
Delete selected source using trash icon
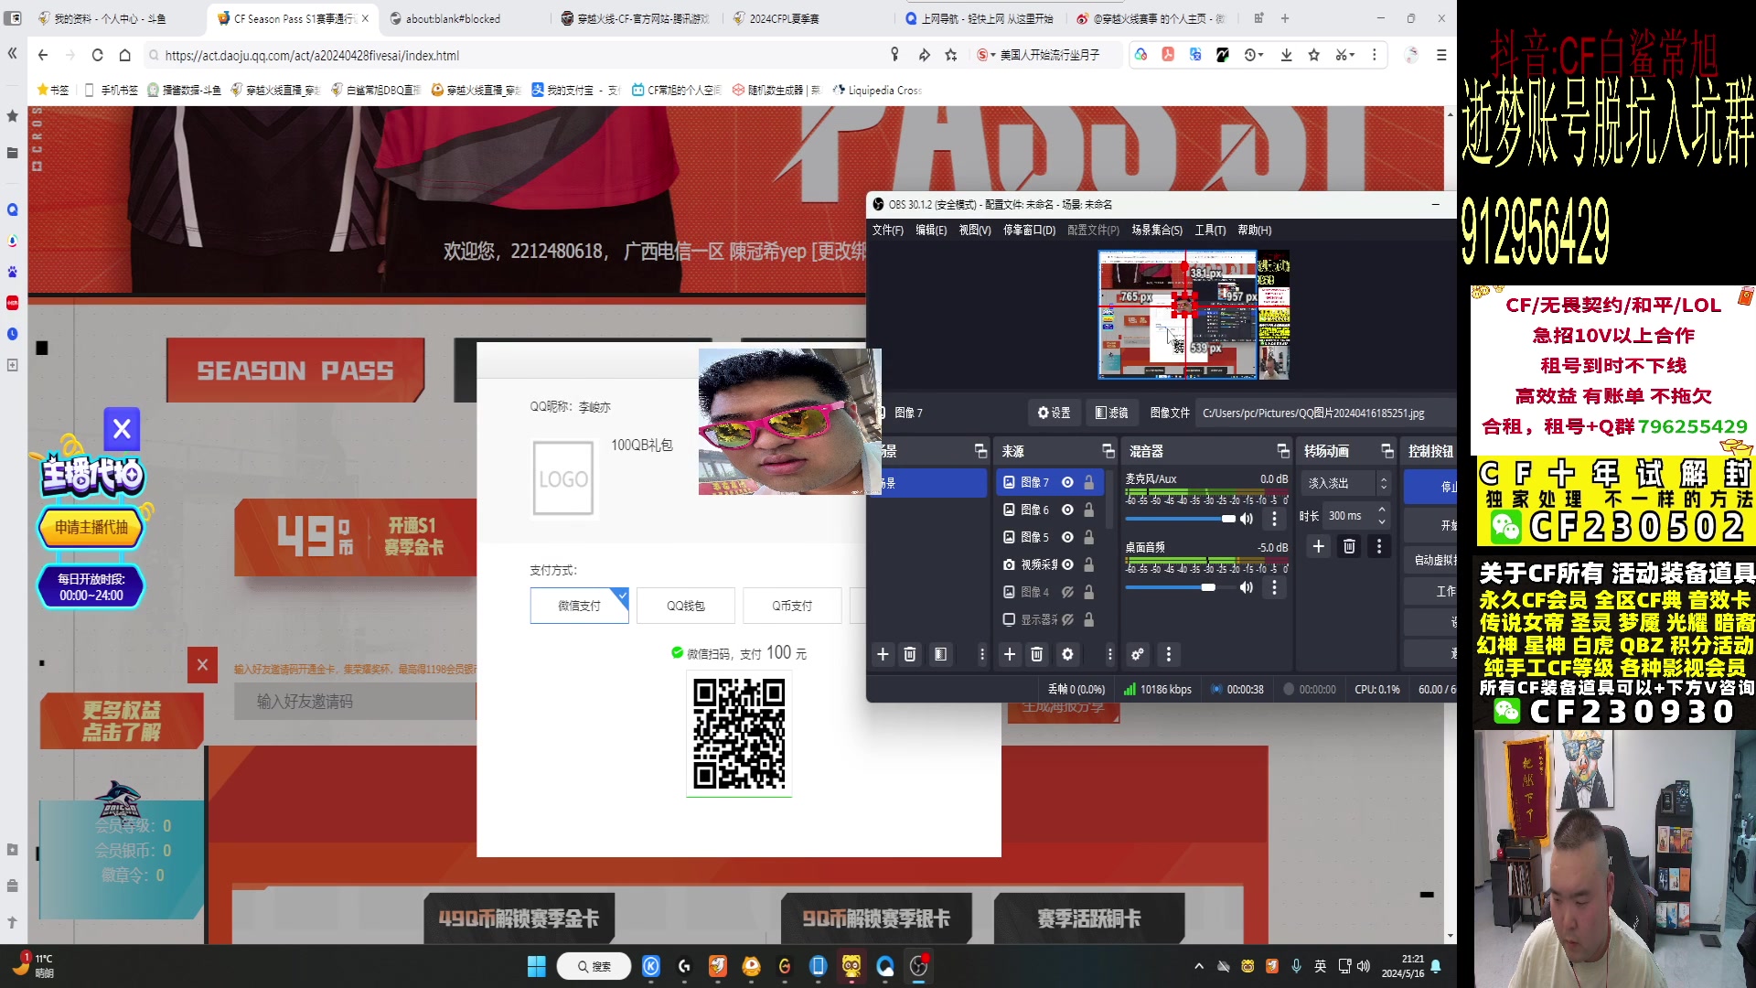[x=1036, y=654]
